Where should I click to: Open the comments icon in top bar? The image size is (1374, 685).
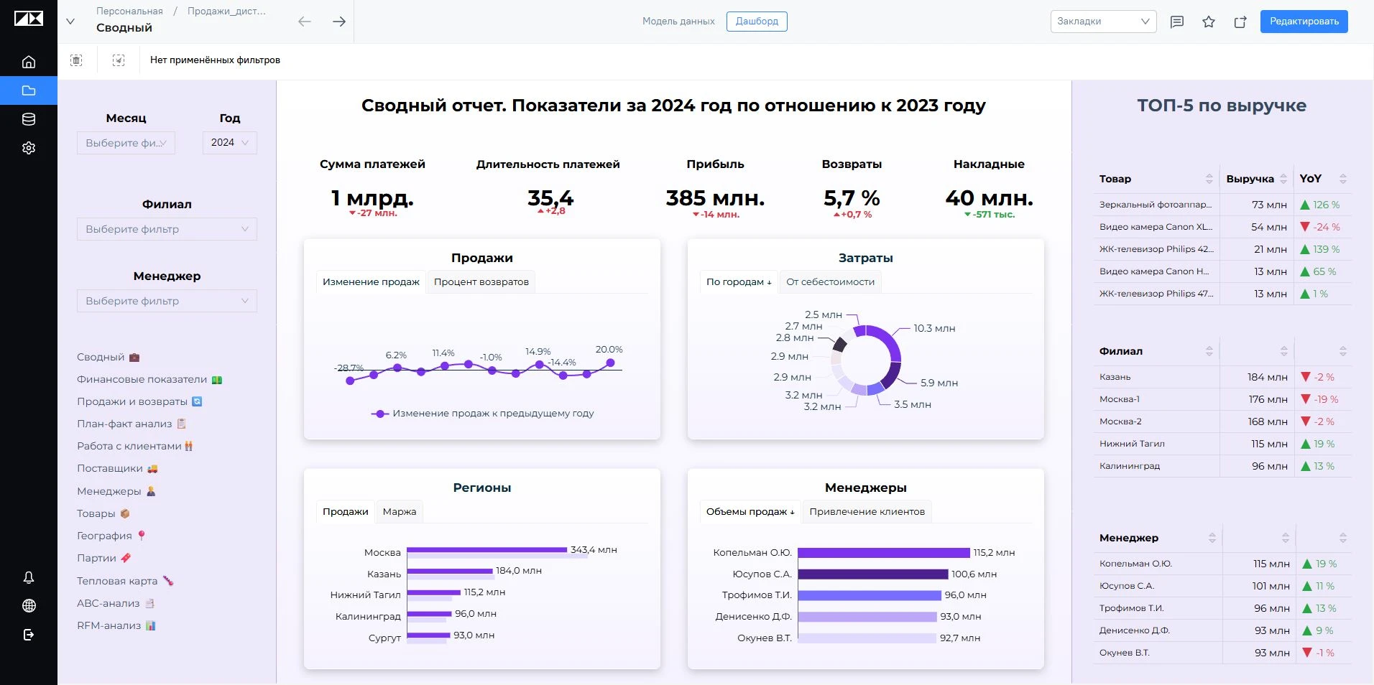click(1177, 22)
